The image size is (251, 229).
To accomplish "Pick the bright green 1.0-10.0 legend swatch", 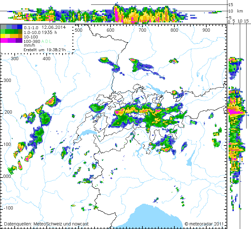I will point(3,31).
